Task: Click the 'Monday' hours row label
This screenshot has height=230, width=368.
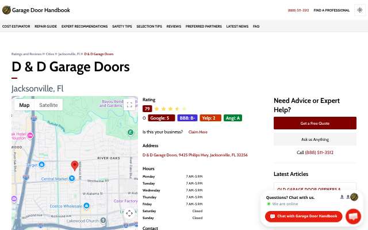Action: click(x=148, y=177)
